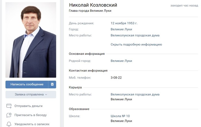Viewport: 201px width, 127px height.
Task: Open the profile photo of Николай Козловский
Action: (31, 40)
